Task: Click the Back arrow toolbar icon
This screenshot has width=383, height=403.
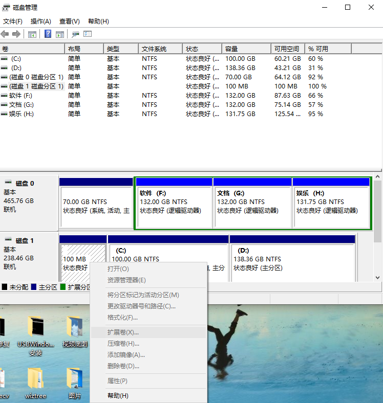Action: tap(5, 34)
